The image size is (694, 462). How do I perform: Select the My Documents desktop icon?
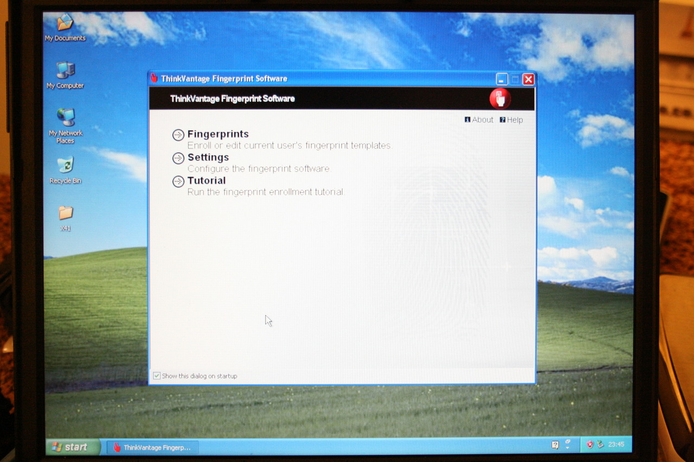(x=65, y=27)
